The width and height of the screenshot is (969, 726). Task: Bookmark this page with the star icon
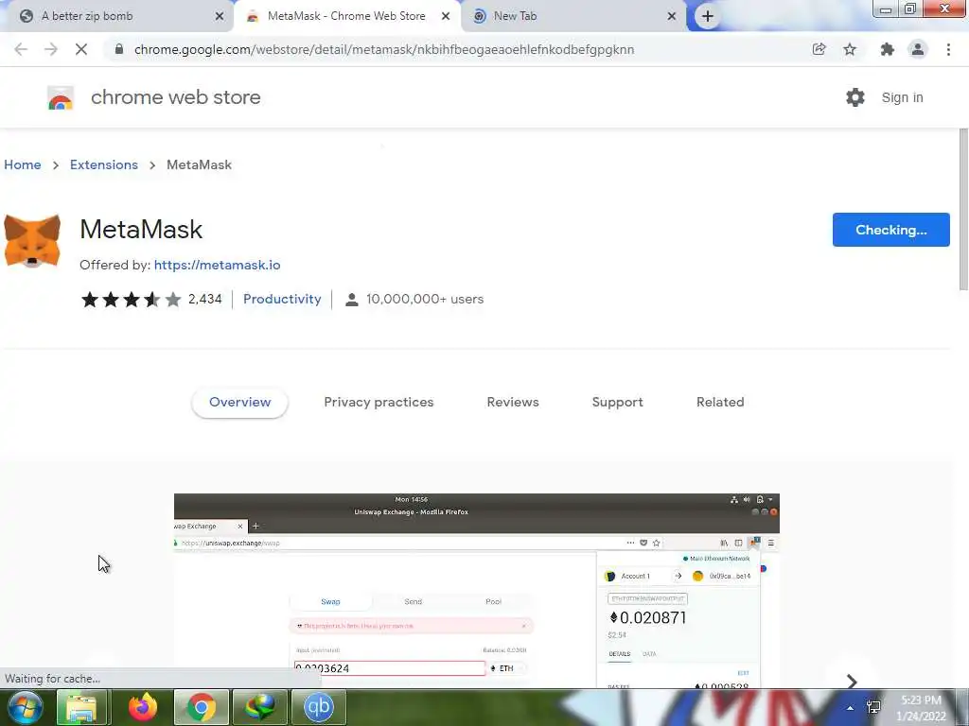click(850, 49)
